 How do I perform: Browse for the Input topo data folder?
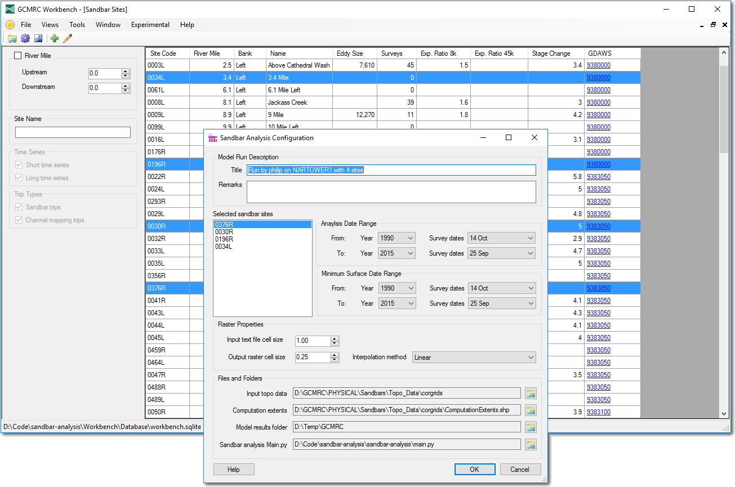click(x=531, y=394)
